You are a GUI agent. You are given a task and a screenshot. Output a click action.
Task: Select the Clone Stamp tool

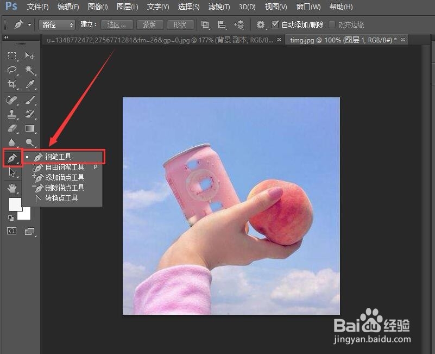click(11, 114)
